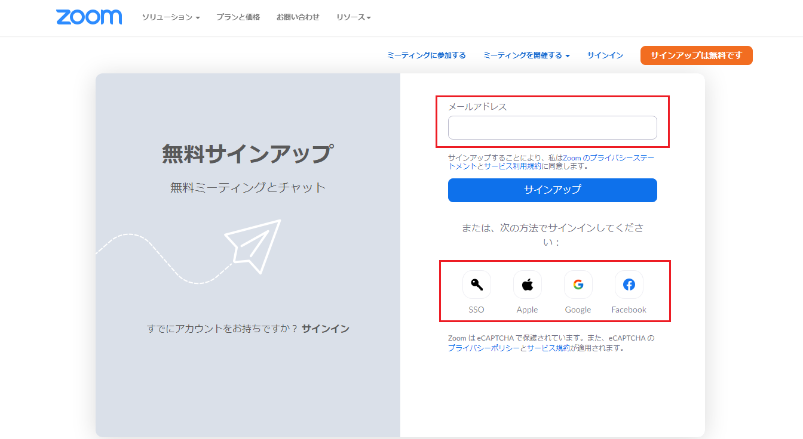The image size is (803, 439).
Task: Click the Zoom logo
Action: 88,17
